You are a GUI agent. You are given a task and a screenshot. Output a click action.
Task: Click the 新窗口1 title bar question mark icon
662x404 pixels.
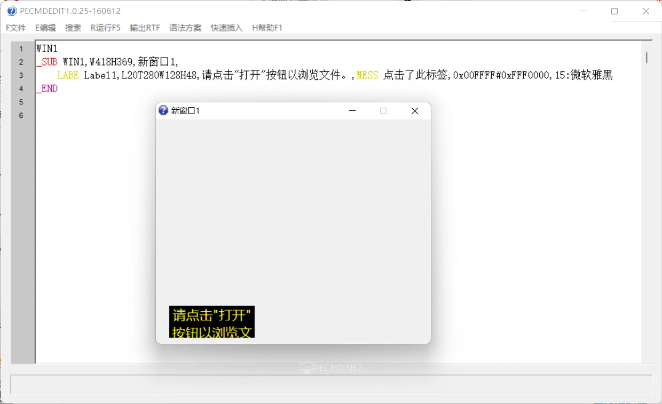coord(163,110)
